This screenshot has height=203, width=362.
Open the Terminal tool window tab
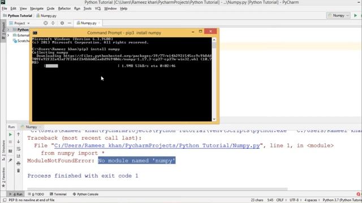coord(58,194)
